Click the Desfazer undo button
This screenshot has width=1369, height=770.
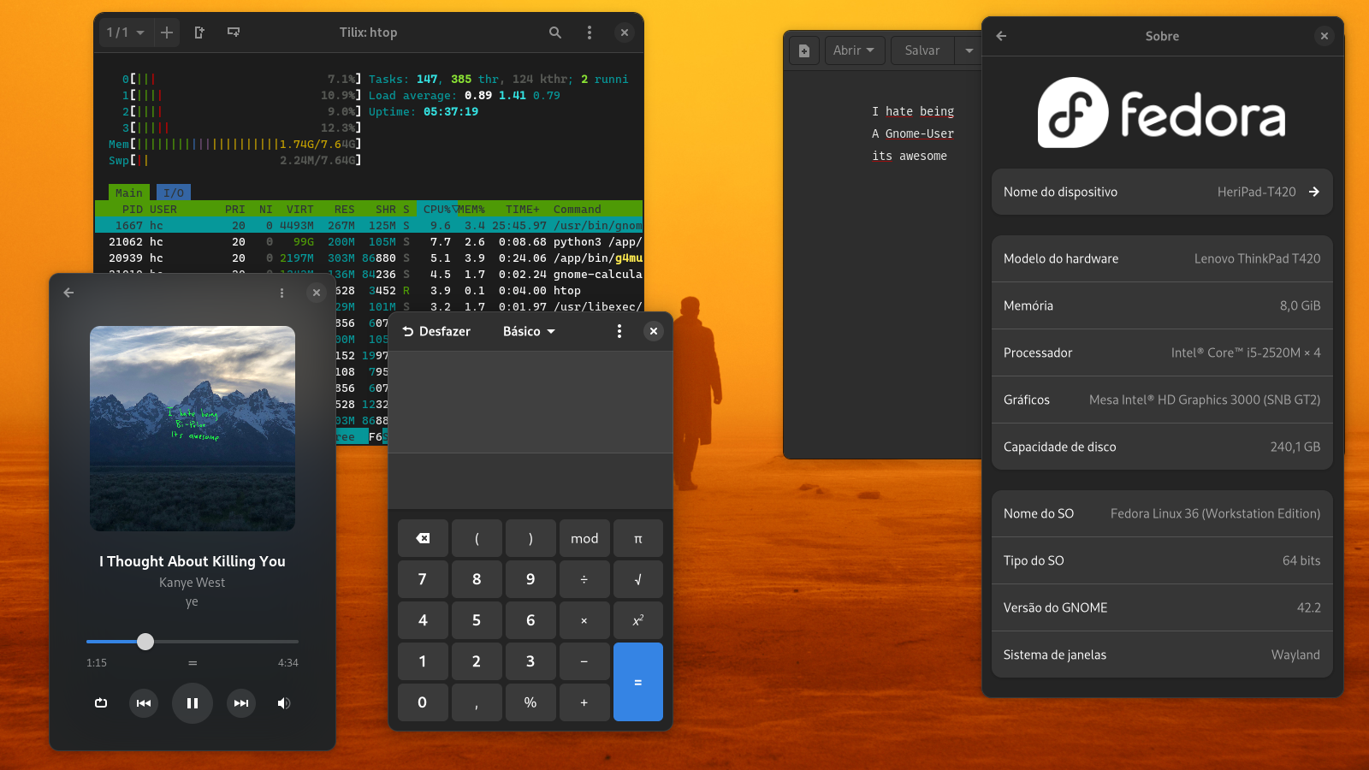436,331
